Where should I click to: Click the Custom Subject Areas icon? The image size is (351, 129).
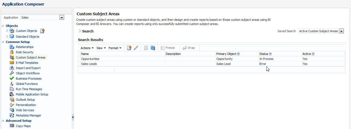coord(12,57)
